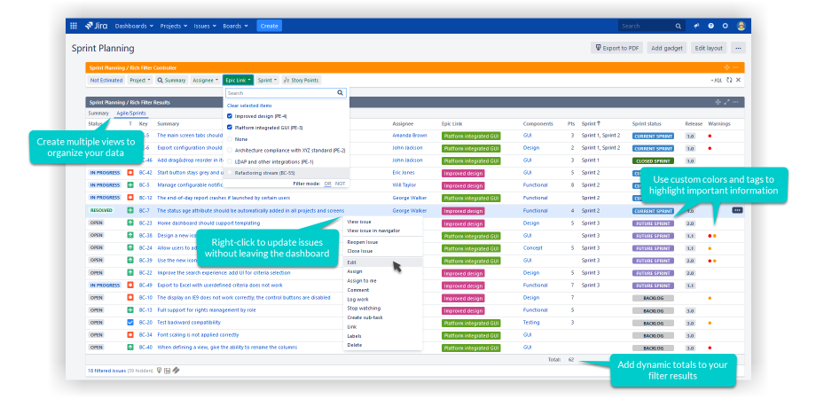Click the notifications icon in header
The width and height of the screenshot is (816, 399).
tap(696, 26)
